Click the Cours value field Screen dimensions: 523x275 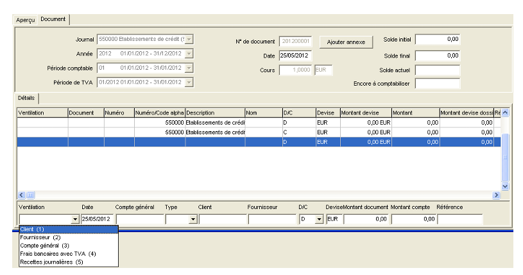[296, 70]
